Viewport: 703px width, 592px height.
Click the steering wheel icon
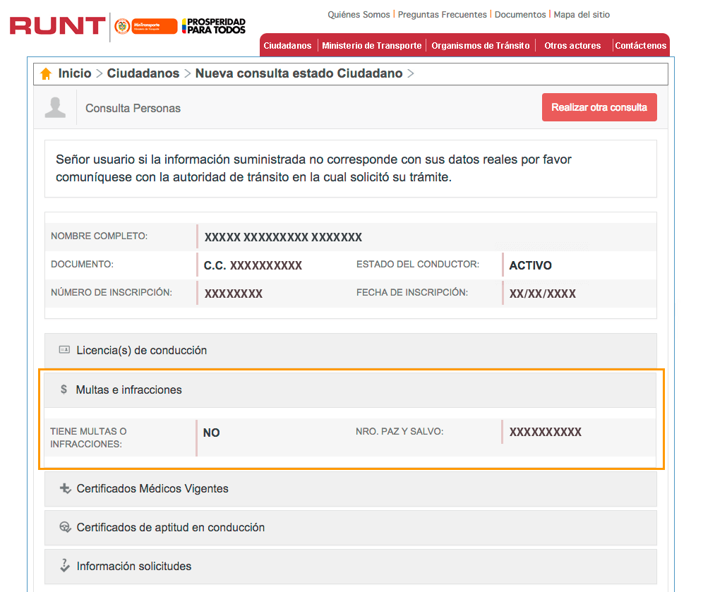pos(65,527)
